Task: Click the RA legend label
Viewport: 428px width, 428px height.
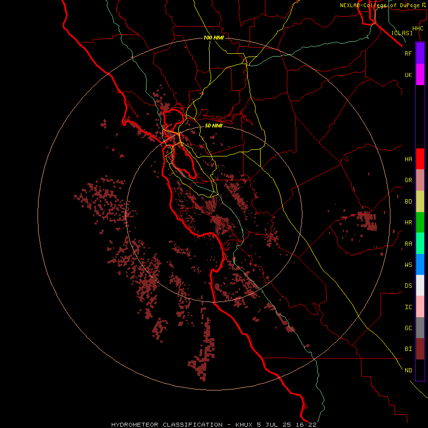Action: click(x=408, y=243)
